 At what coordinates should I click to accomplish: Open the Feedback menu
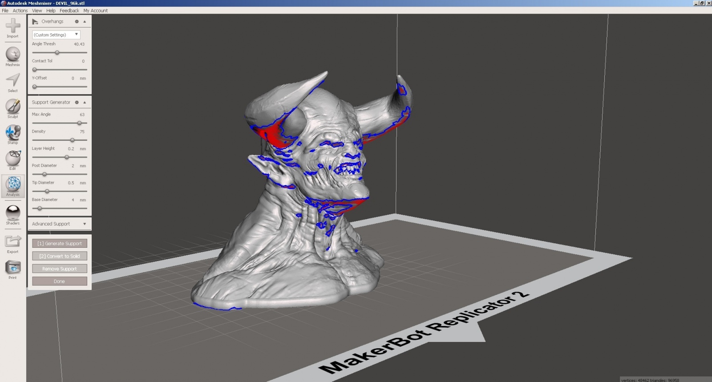coord(69,11)
